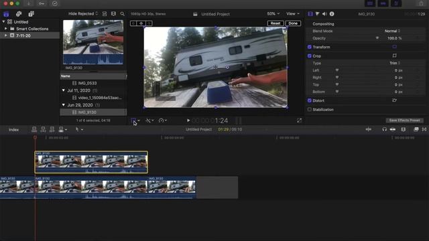Toggle the Timeline panel button
This screenshot has width=429, height=241.
(x=383, y=3)
